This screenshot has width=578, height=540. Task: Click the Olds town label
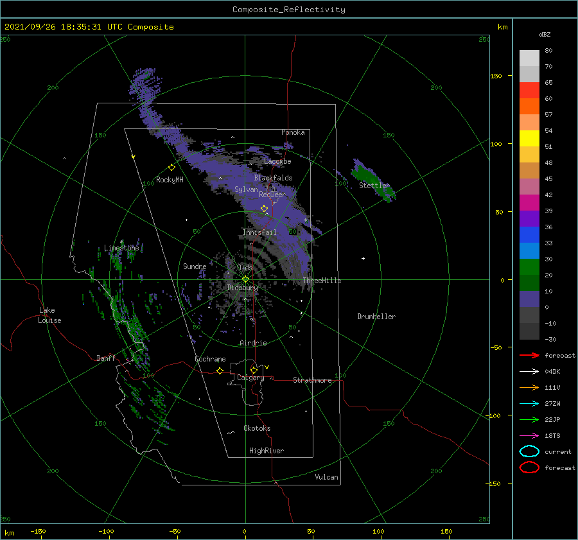(x=245, y=268)
